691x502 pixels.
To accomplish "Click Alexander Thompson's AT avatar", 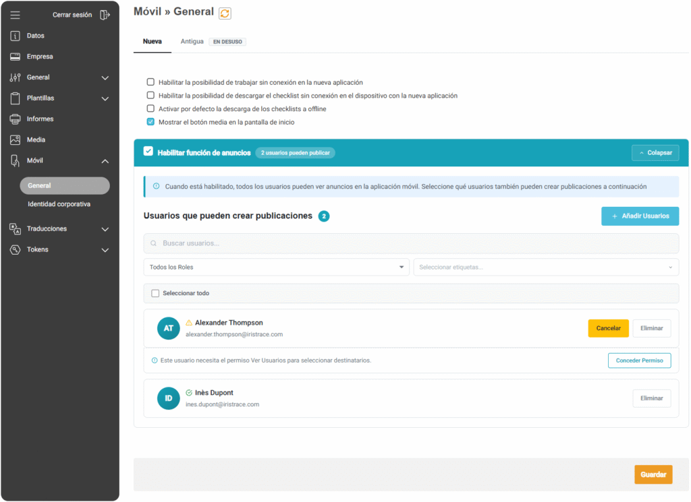I will point(169,328).
